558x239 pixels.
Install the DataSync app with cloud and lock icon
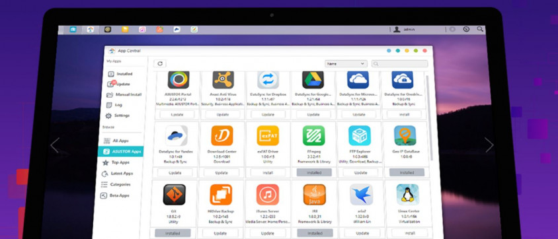pyautogui.click(x=404, y=115)
